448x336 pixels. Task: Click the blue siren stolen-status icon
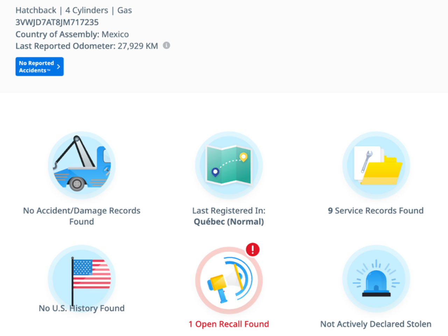click(x=376, y=279)
